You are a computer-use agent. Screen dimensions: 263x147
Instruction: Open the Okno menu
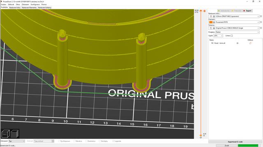(x=18, y=4)
